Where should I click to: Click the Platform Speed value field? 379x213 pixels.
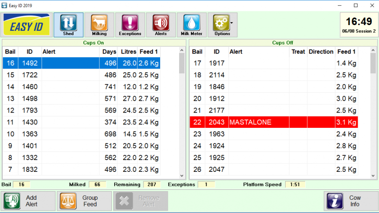click(x=295, y=185)
